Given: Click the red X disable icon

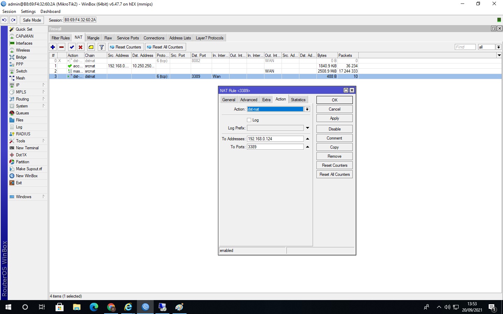Looking at the screenshot, I should tap(81, 47).
